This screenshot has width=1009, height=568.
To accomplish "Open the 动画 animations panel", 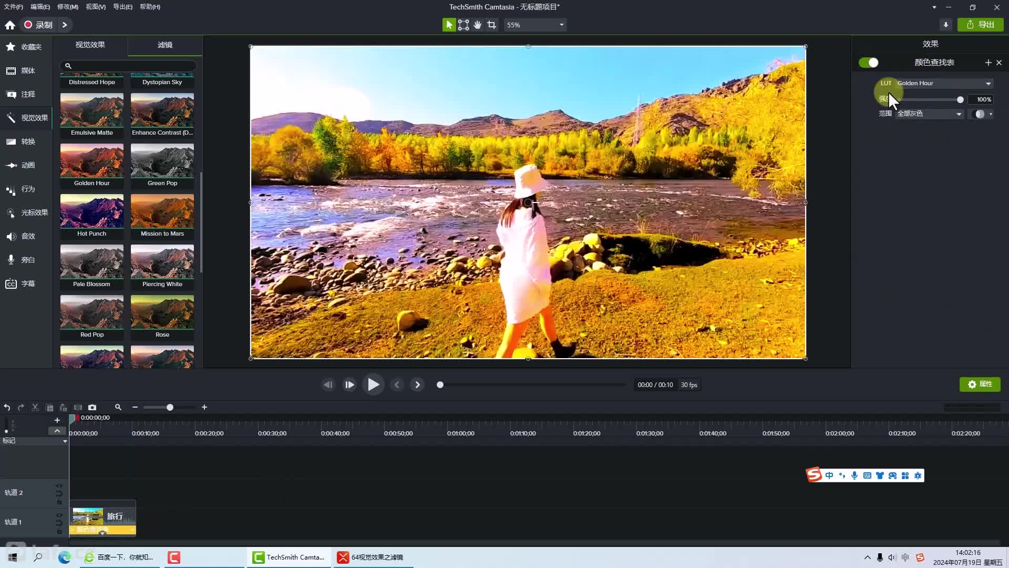I will (26, 165).
